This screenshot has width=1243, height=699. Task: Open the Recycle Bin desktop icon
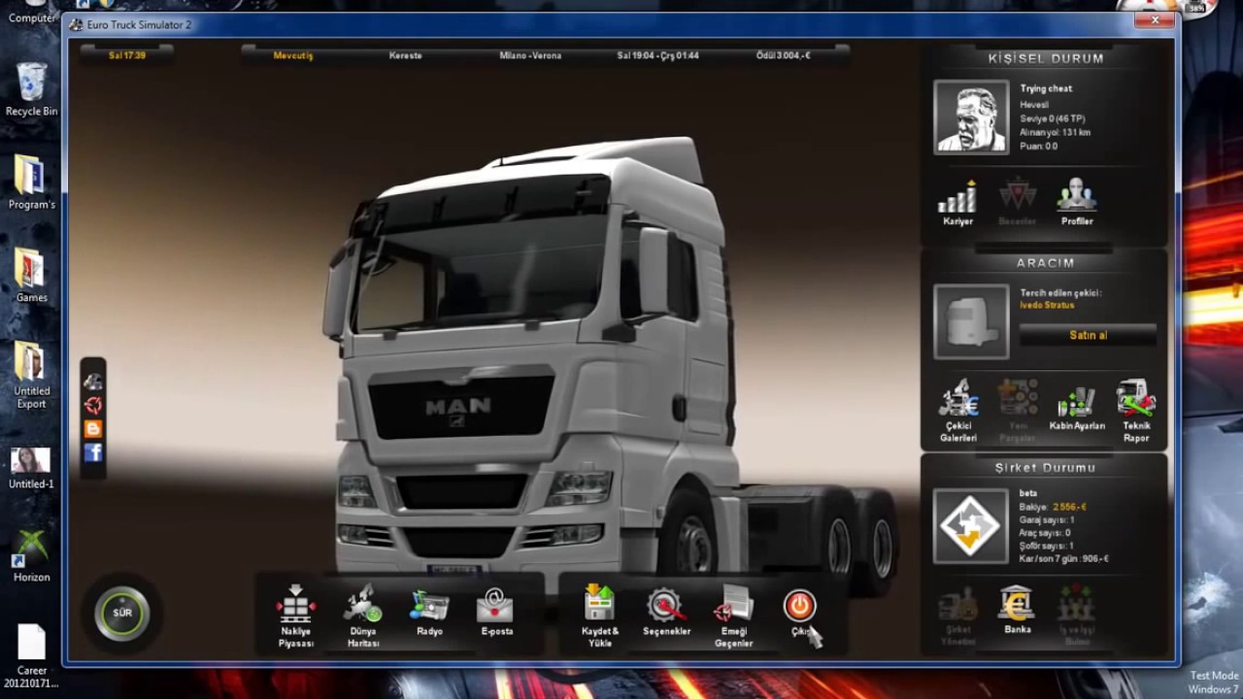(x=31, y=88)
